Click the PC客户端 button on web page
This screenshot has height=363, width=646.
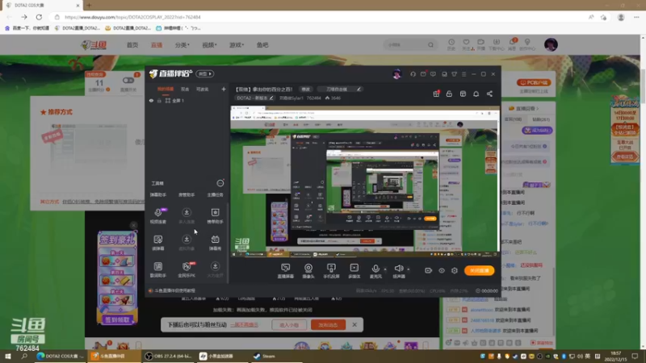click(x=534, y=83)
